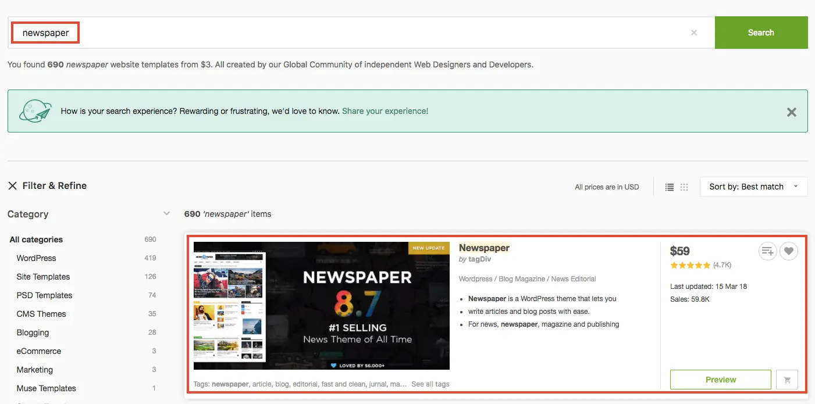Click the 'fast and clean' tag
This screenshot has width=815, height=404.
tap(344, 384)
